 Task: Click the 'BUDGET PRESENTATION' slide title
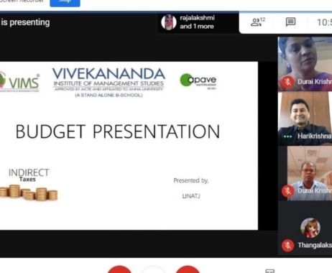[118, 131]
